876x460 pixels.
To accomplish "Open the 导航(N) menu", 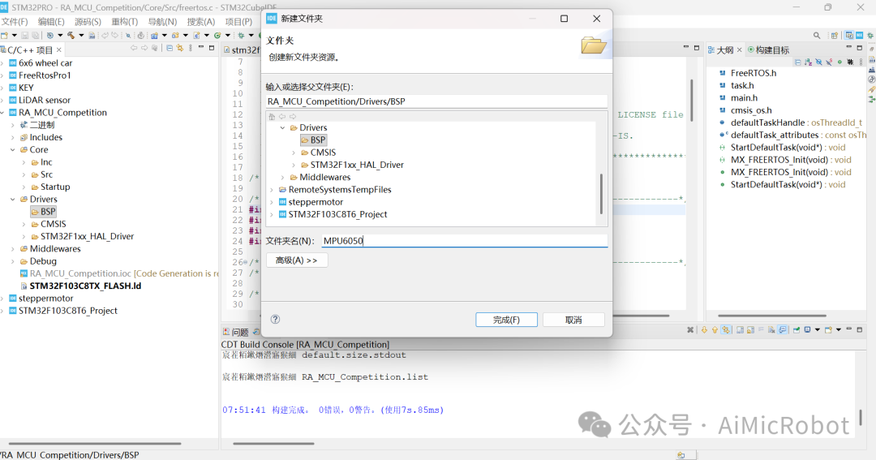I will coord(162,22).
